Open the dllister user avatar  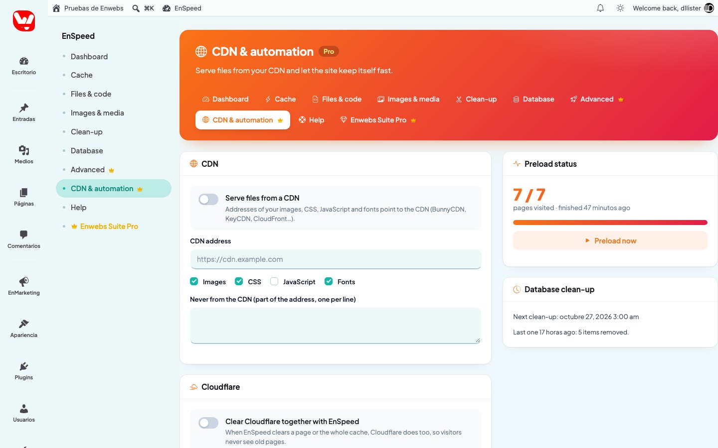(709, 8)
